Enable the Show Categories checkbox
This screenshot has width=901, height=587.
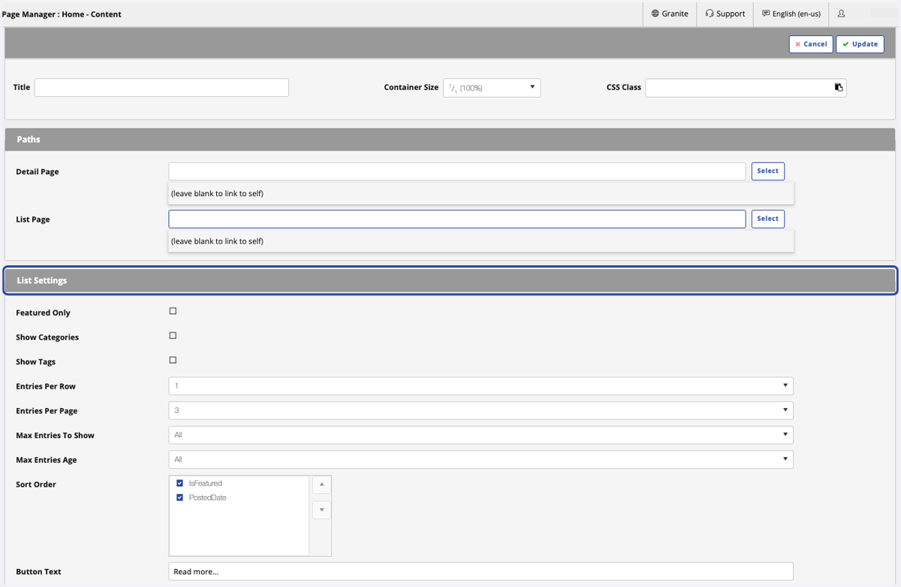coord(173,336)
